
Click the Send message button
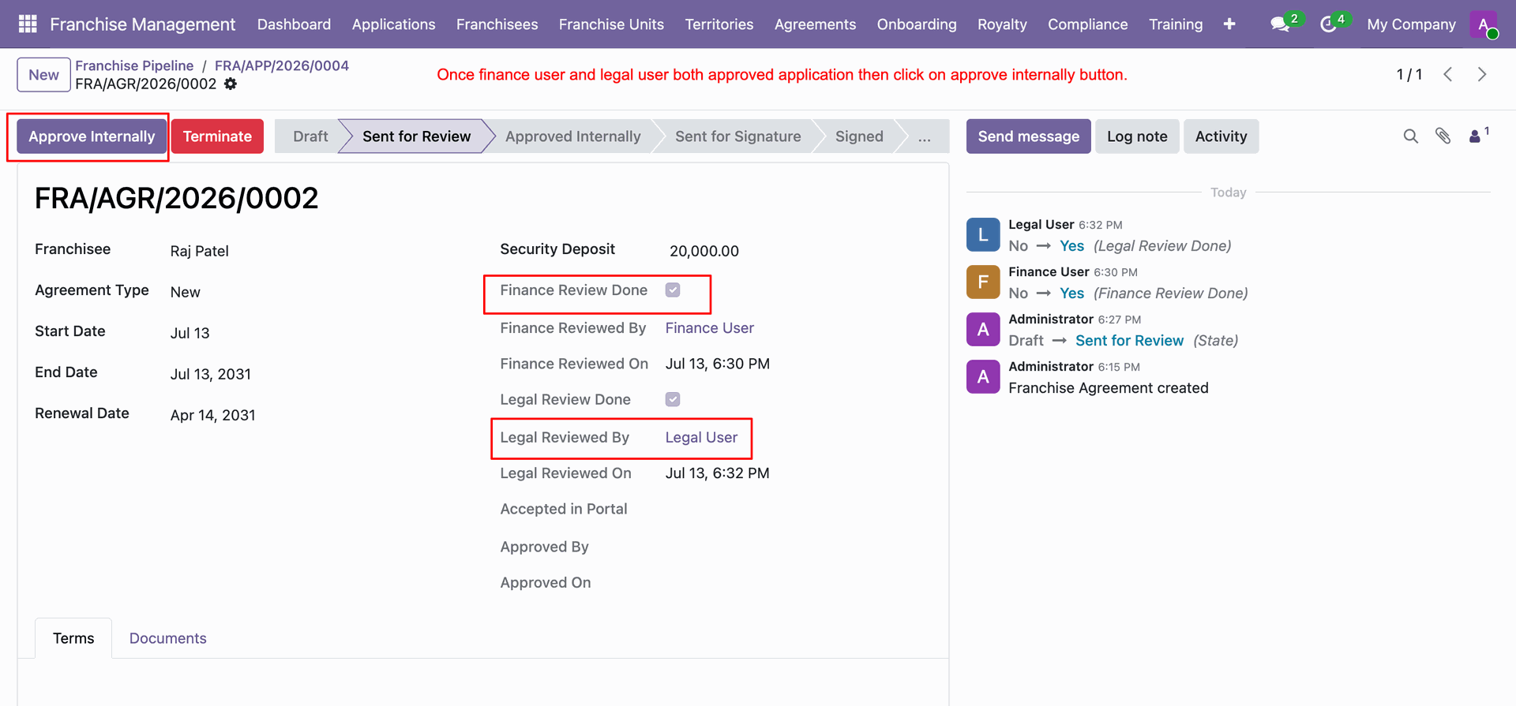click(x=1028, y=136)
